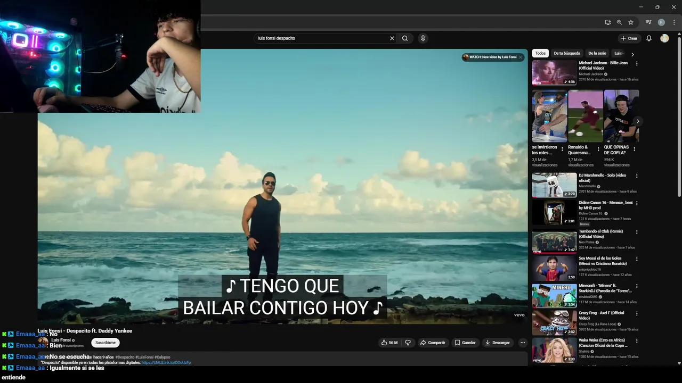Select the 'De la serie' filter chip
The height and width of the screenshot is (383, 682).
point(597,53)
